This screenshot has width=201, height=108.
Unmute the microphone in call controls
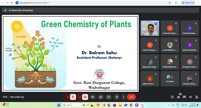[x=73, y=97]
